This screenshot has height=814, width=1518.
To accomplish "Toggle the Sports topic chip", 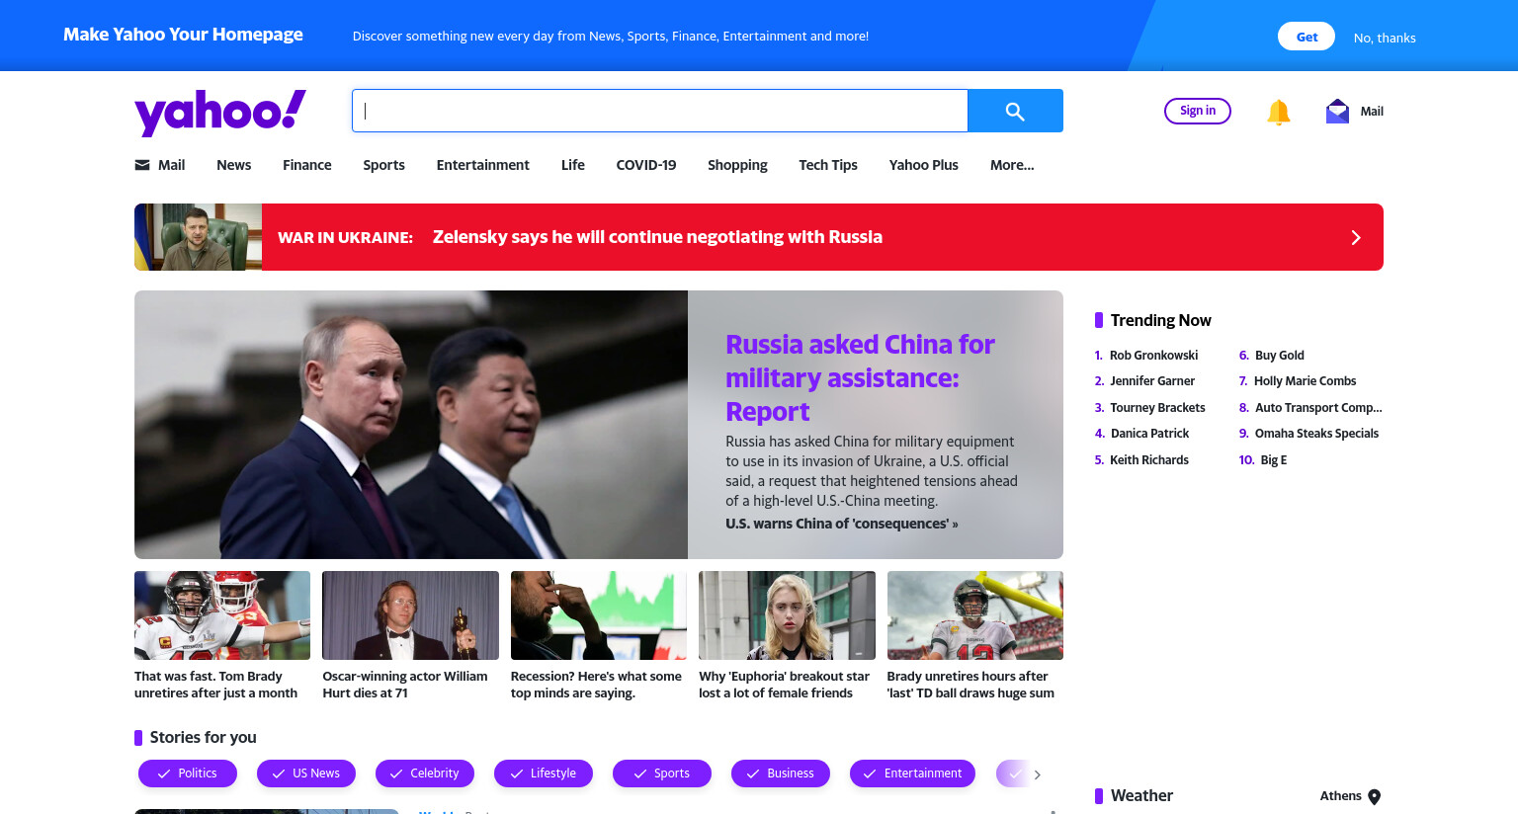I will (662, 773).
